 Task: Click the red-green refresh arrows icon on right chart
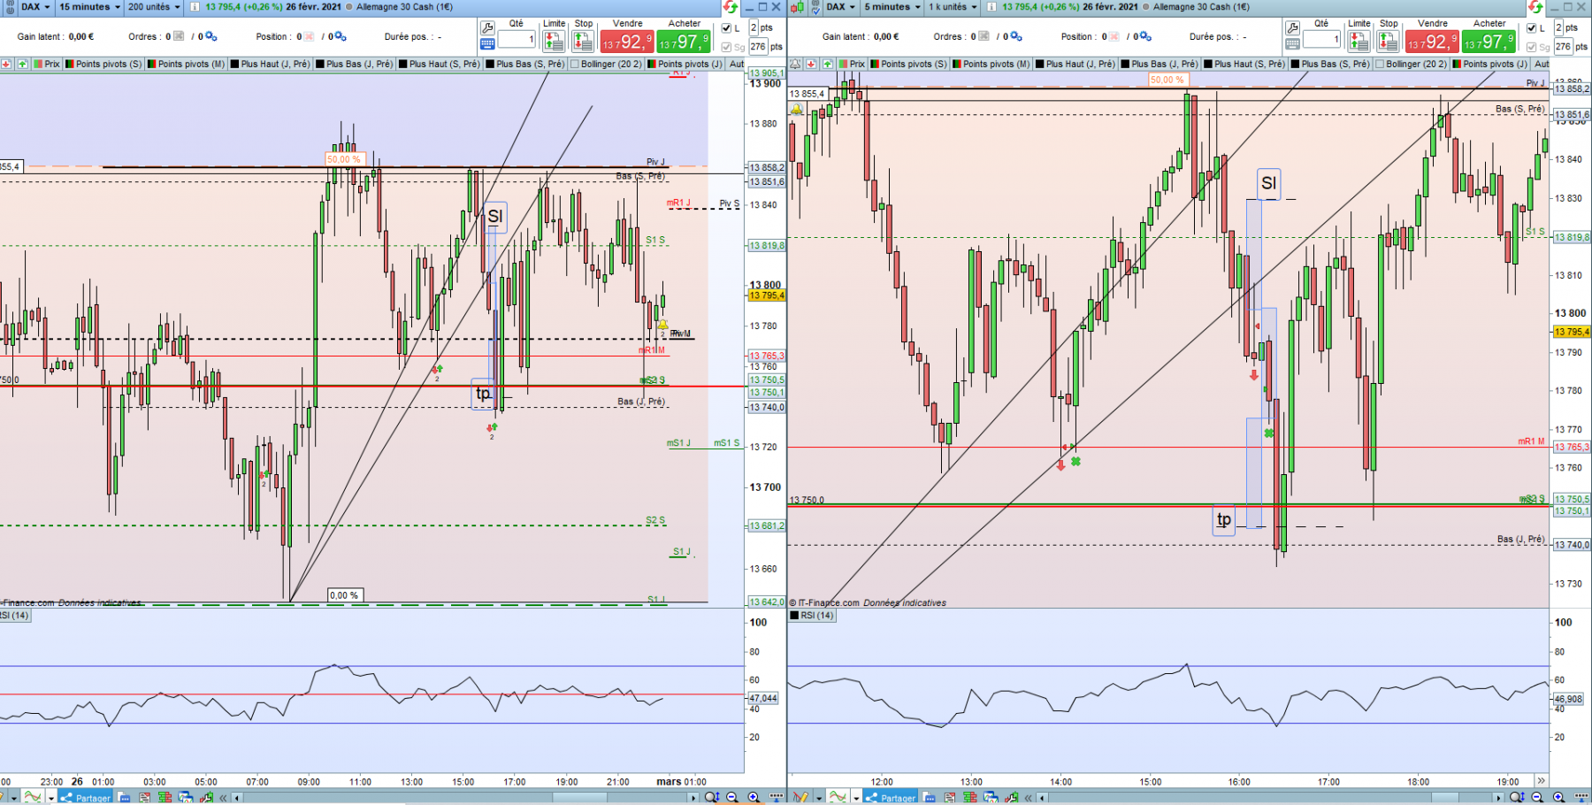coord(1535,7)
